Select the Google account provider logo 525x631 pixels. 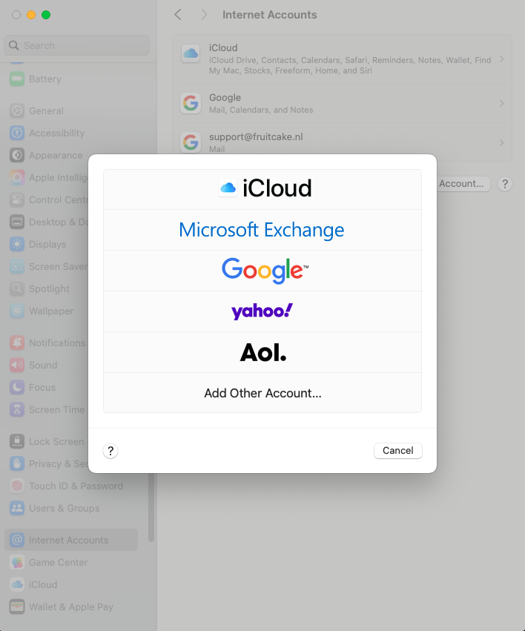tap(262, 271)
